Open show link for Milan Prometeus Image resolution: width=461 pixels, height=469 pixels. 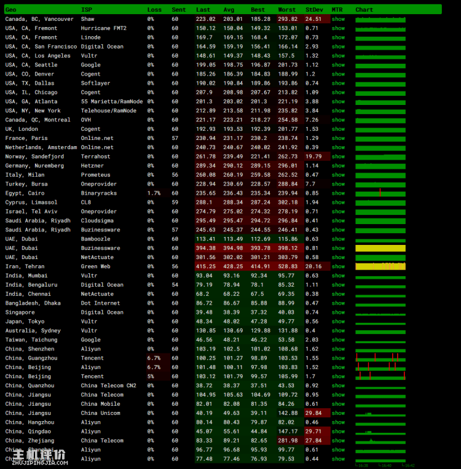338,175
